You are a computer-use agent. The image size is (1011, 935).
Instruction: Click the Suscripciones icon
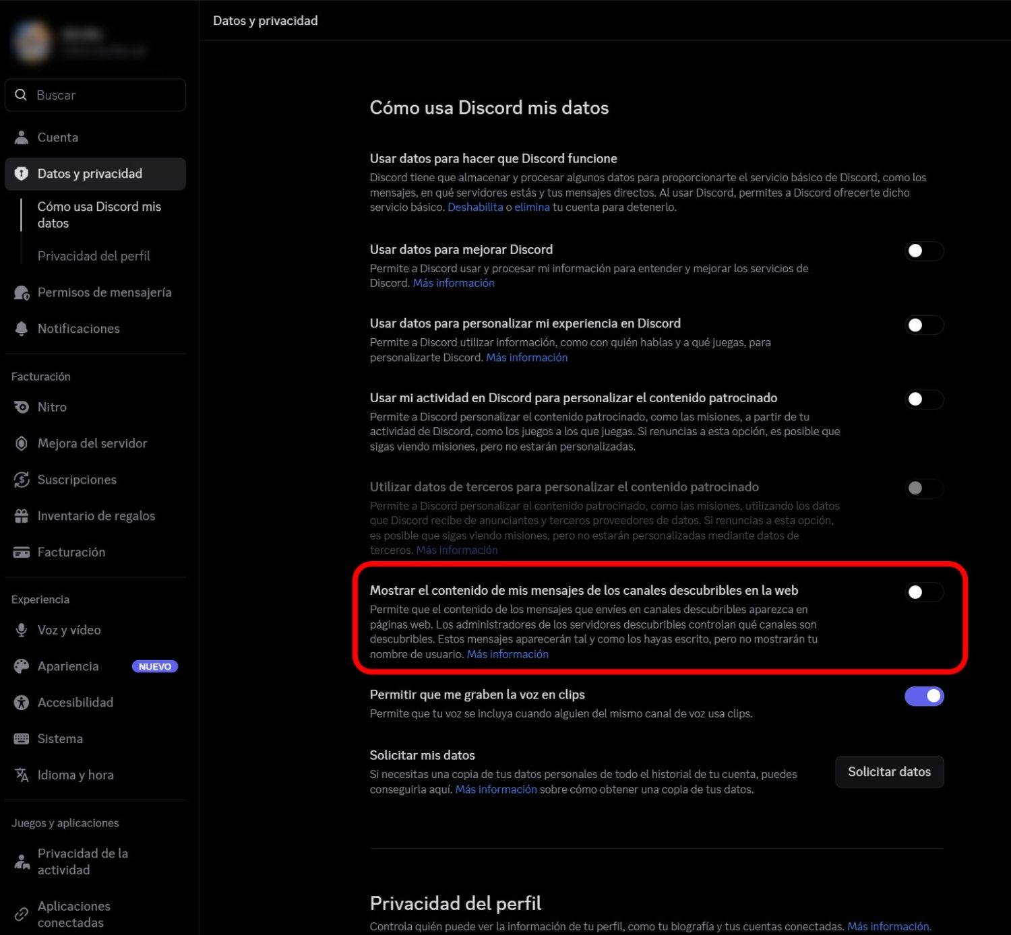coord(22,480)
